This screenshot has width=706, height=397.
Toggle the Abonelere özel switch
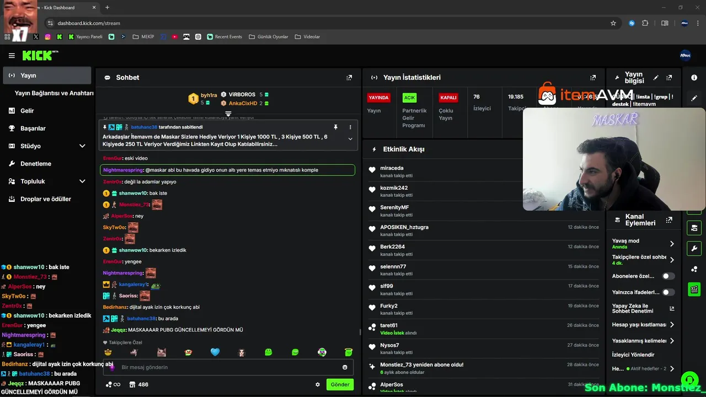[x=668, y=276]
